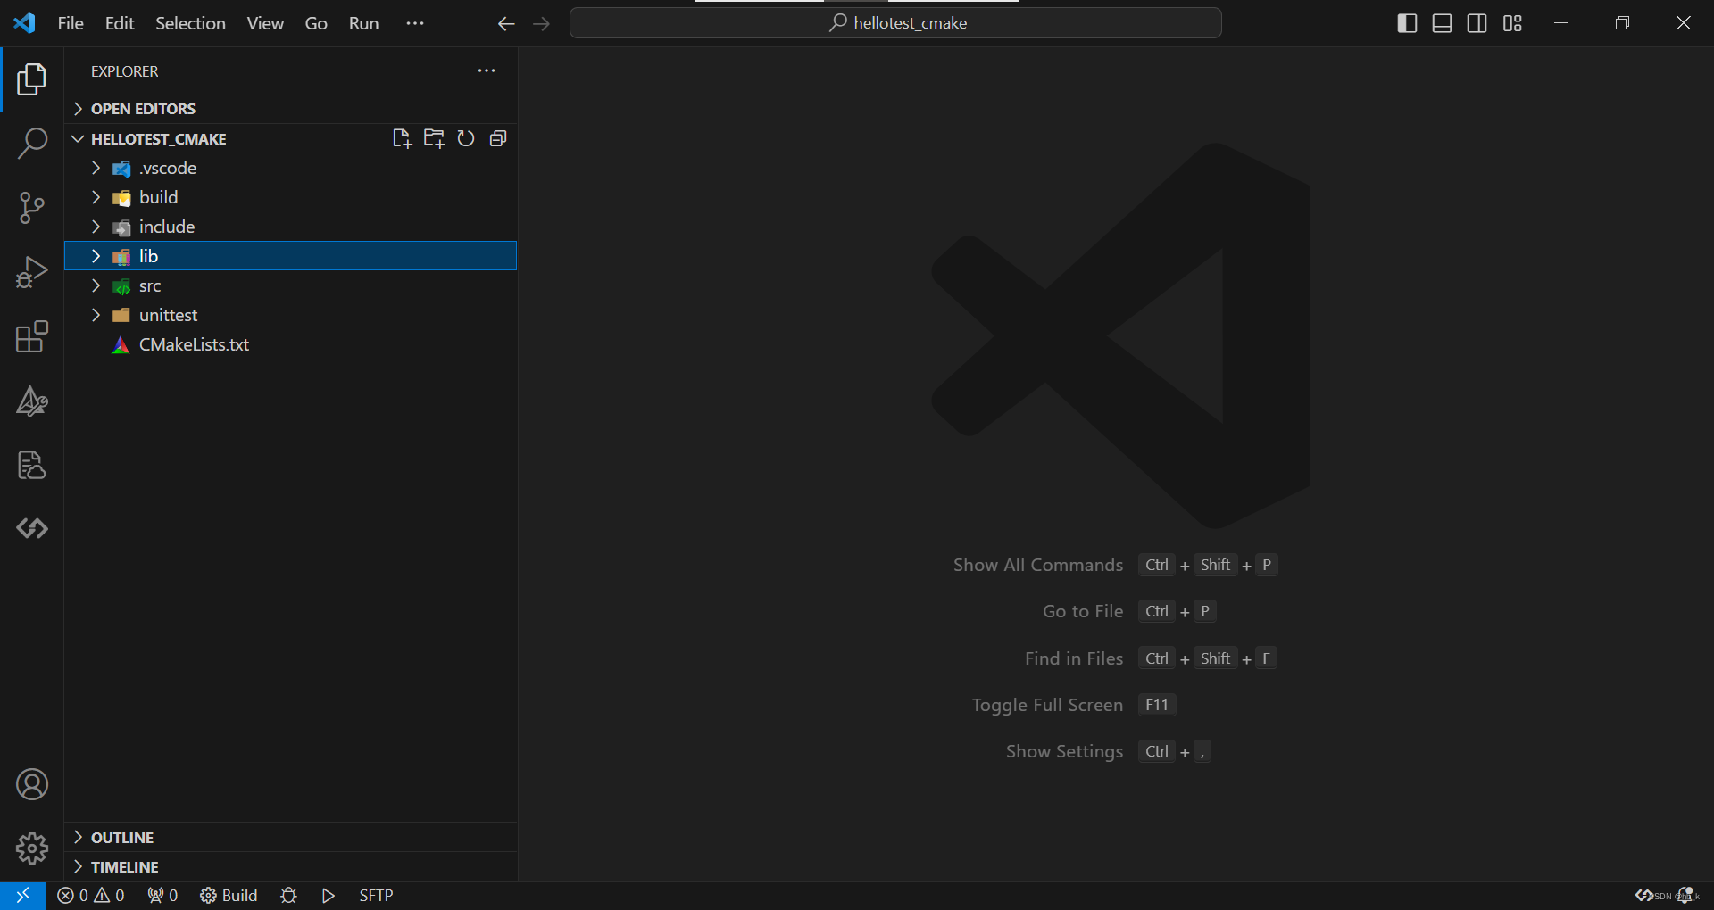Open the Search view
1714x910 pixels.
tap(32, 143)
